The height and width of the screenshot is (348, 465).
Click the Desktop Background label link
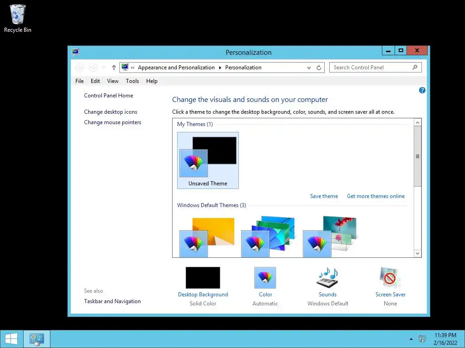(x=203, y=295)
